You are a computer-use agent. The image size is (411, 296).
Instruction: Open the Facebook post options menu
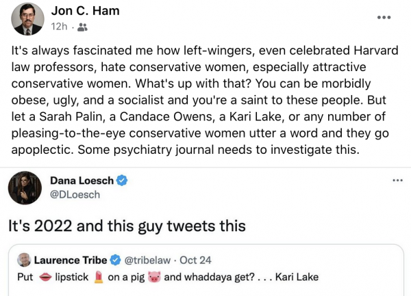point(384,16)
